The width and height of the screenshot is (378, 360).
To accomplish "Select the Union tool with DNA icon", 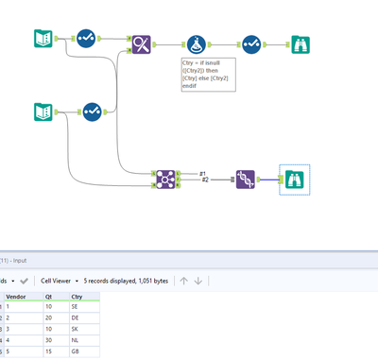I will (x=246, y=180).
